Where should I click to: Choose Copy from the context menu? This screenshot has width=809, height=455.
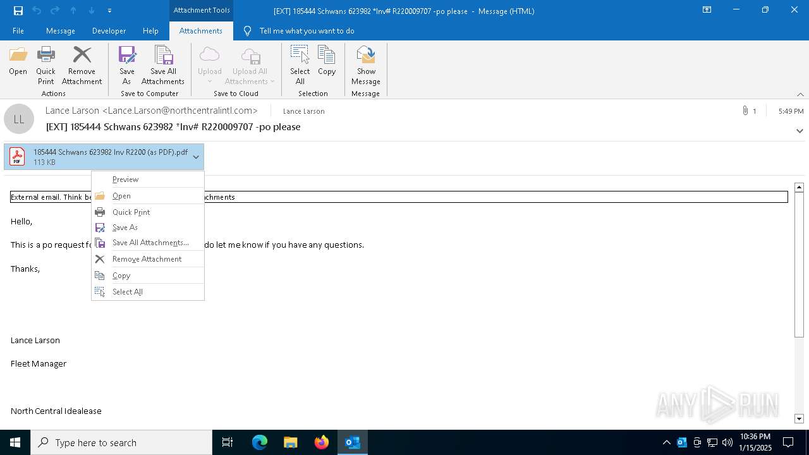click(148, 276)
